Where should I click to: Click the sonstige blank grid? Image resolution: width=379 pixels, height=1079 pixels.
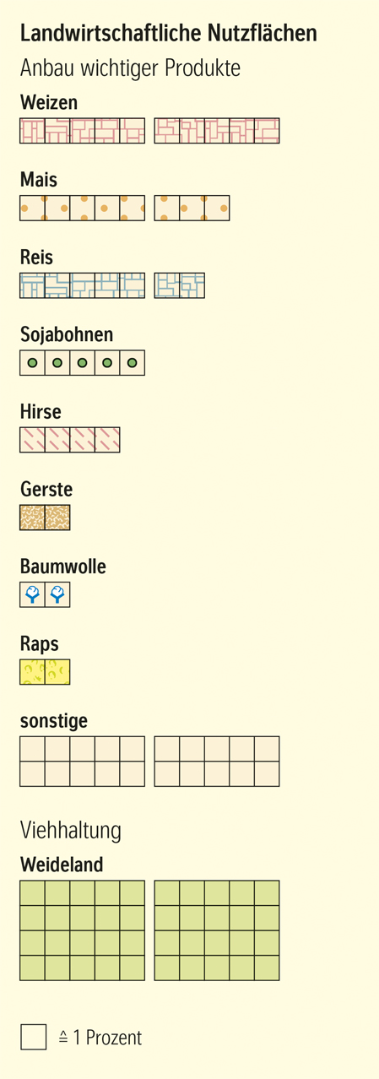click(149, 762)
